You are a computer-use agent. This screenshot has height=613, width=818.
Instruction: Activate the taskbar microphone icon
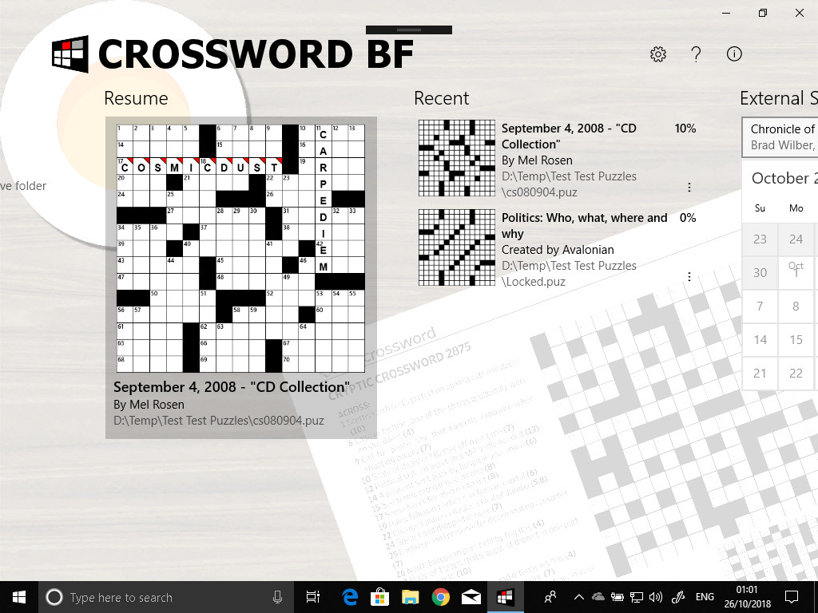point(277,597)
